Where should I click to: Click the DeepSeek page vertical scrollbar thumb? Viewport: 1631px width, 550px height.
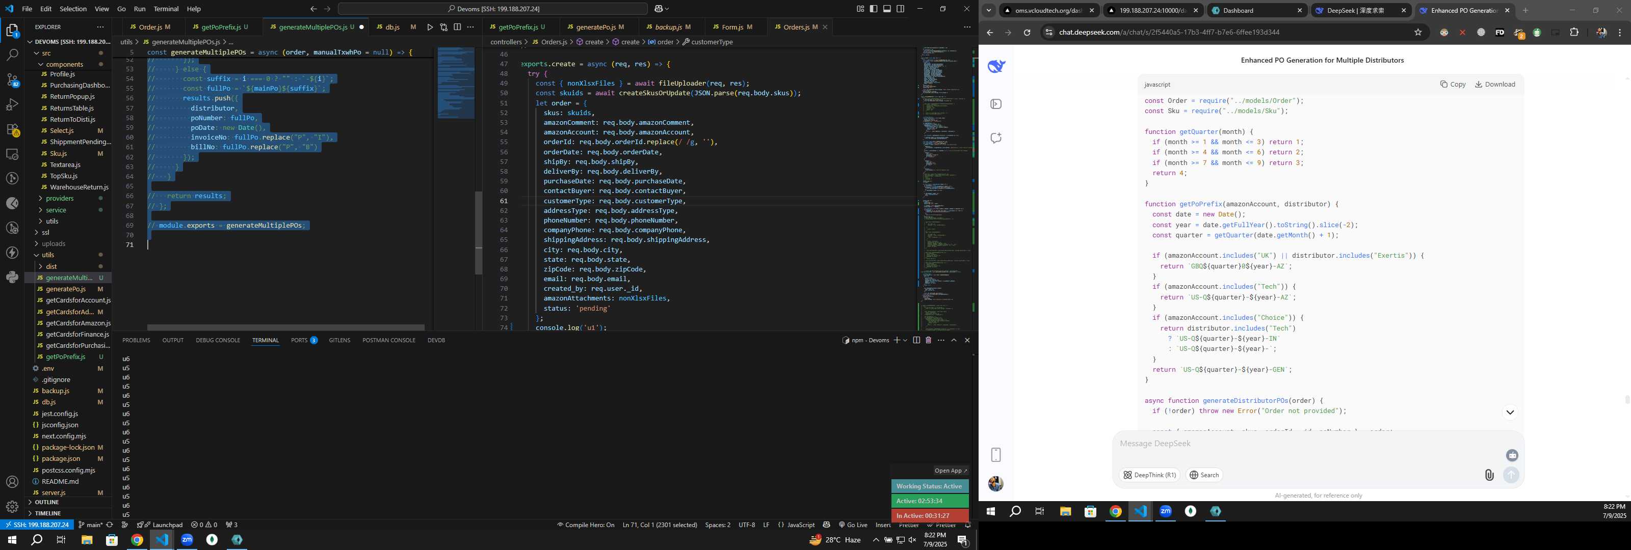(x=1627, y=399)
